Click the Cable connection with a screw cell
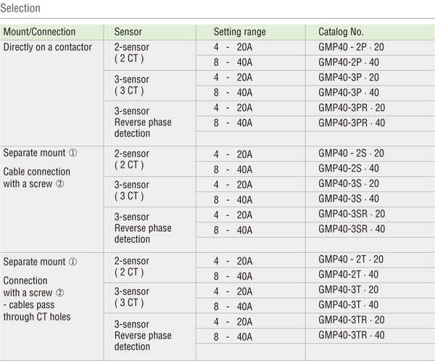 click(x=37, y=178)
